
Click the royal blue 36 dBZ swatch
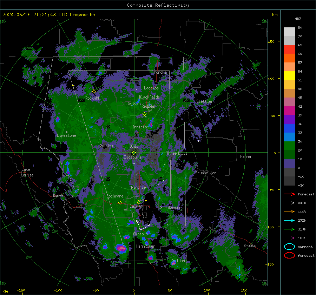[289, 128]
